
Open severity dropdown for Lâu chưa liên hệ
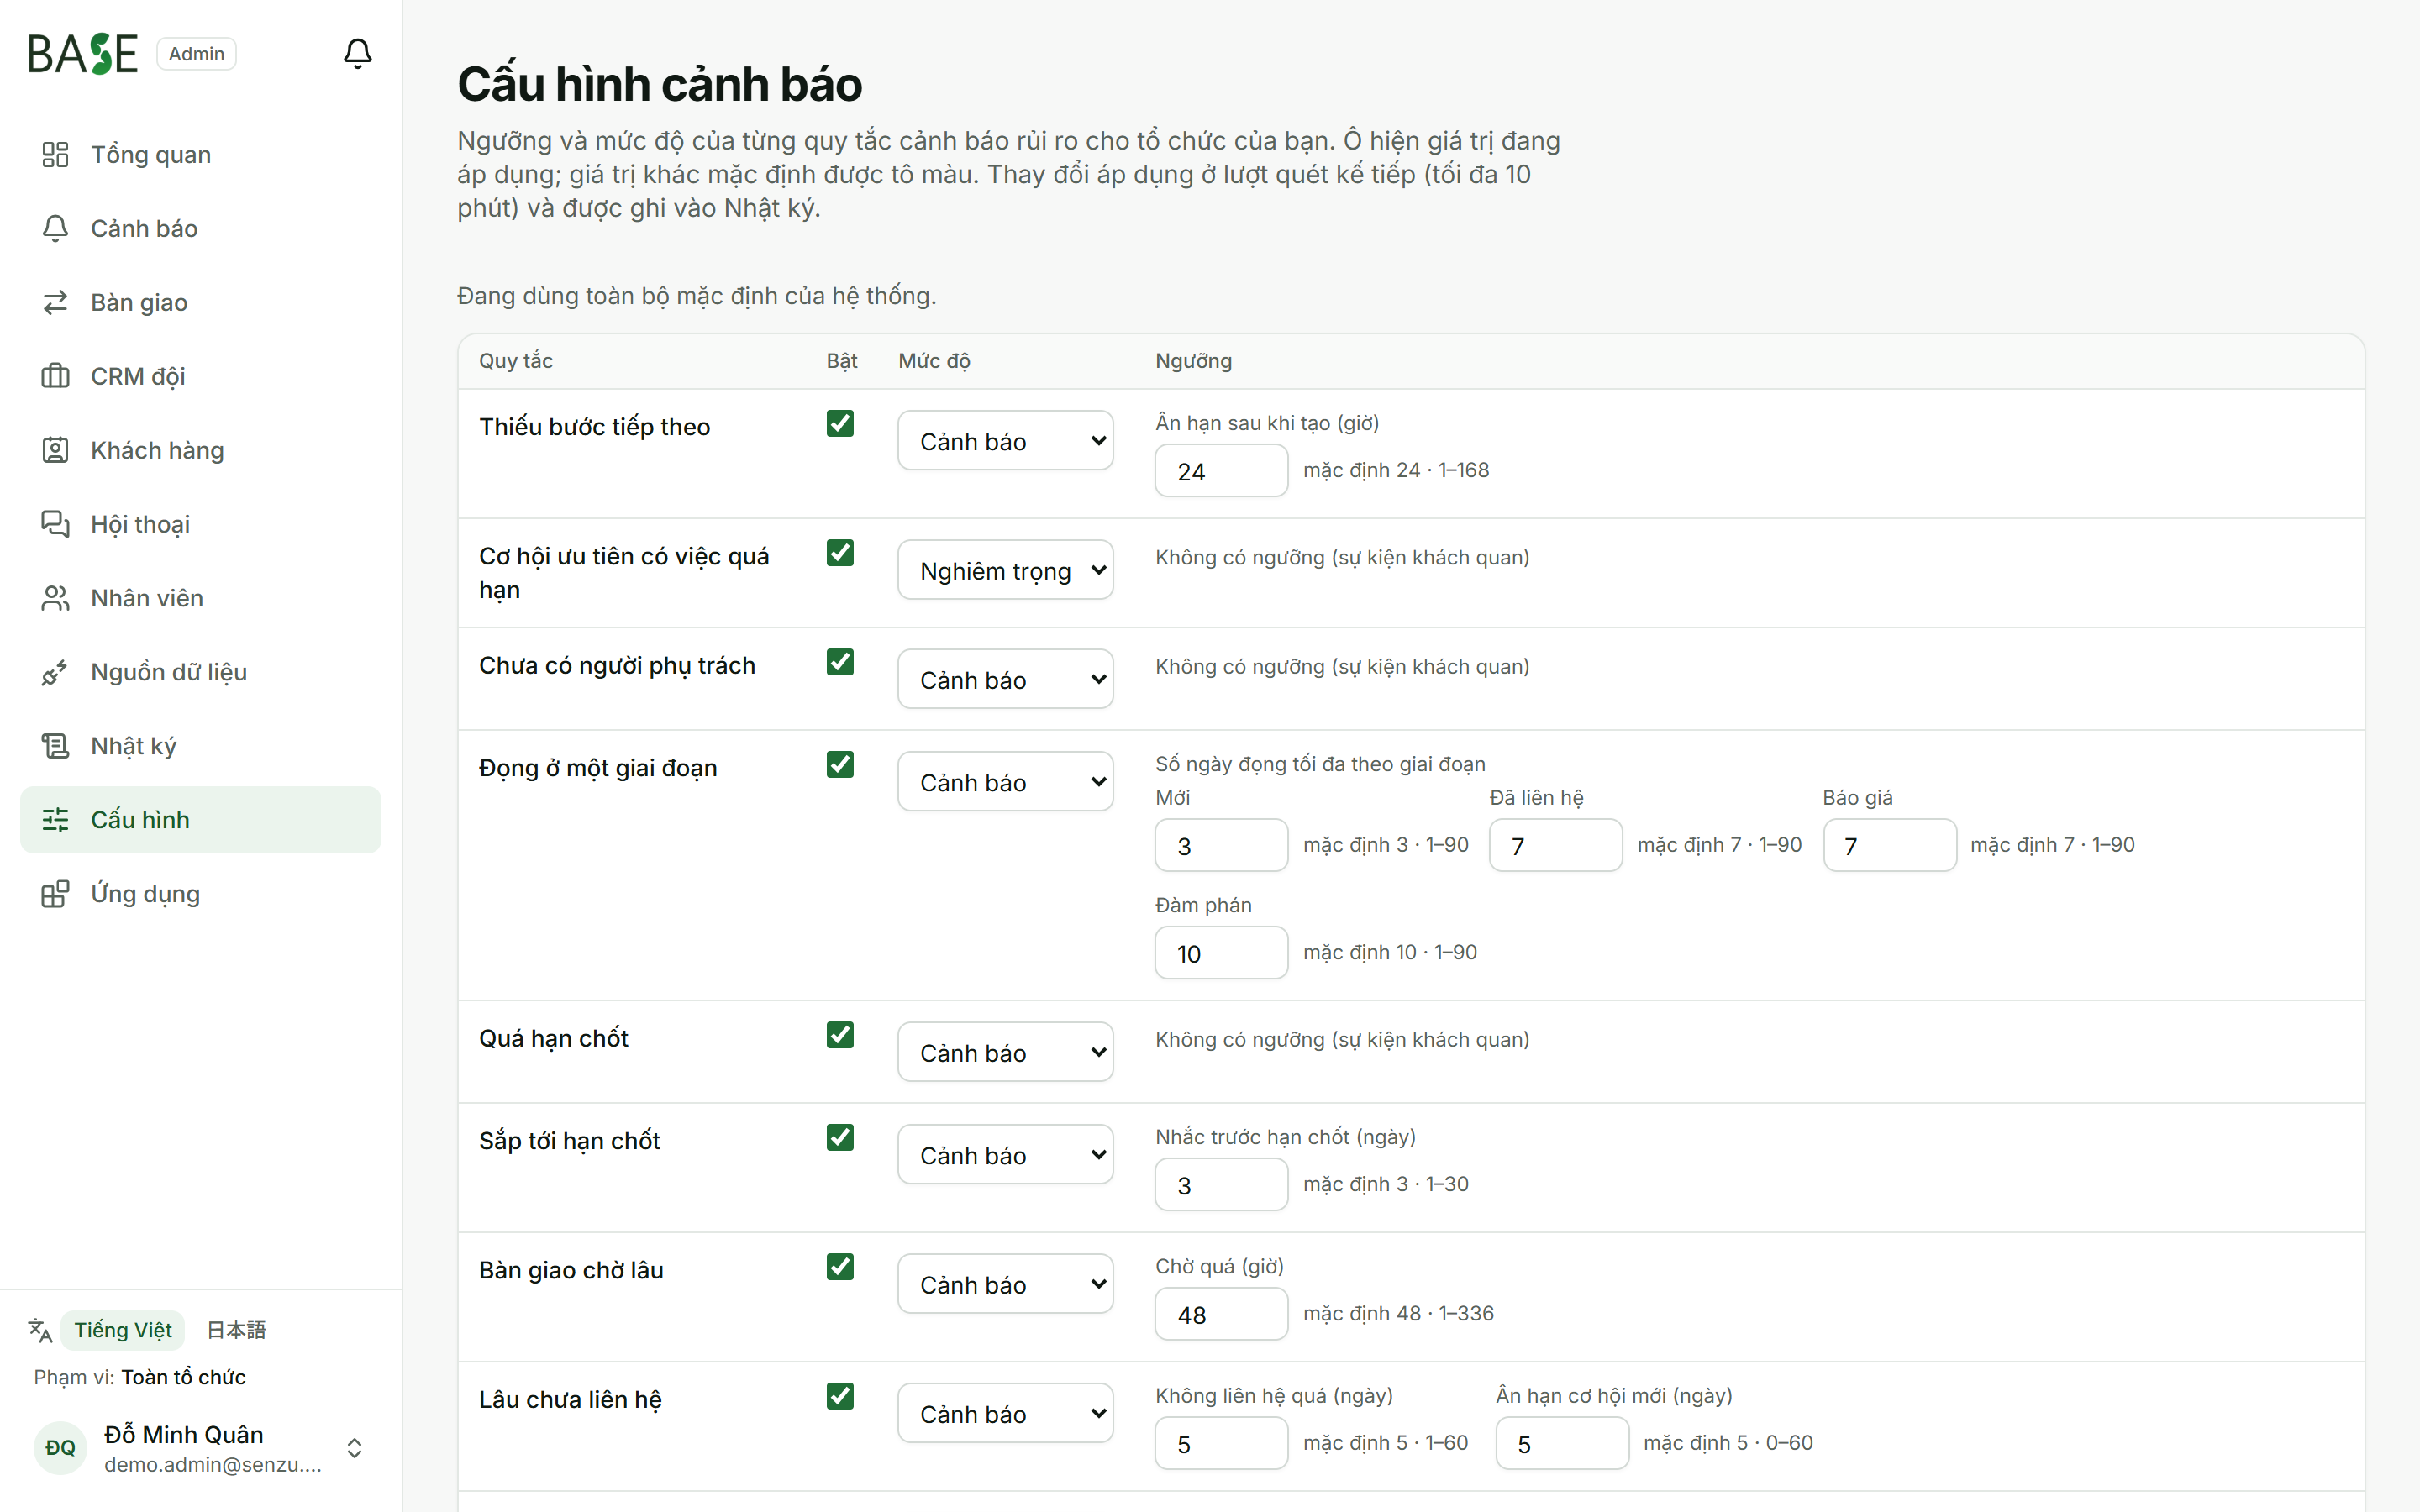coord(1005,1413)
